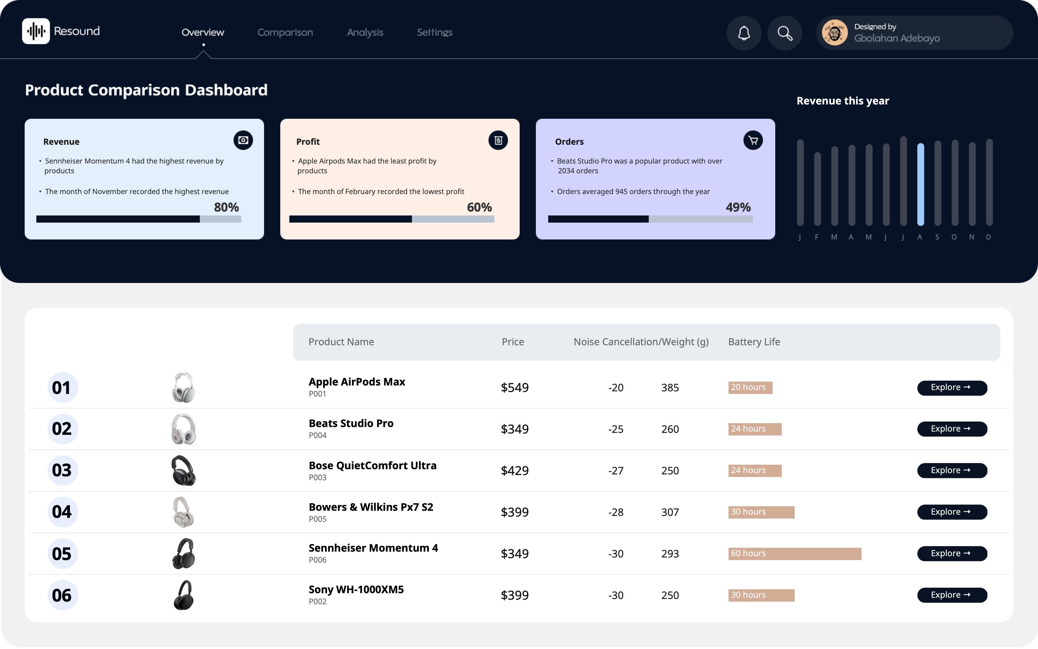Click the Orders 49% progress bar
Screen dimensions: 1038x649
(x=650, y=219)
